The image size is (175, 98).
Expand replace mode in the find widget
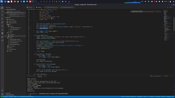(130, 11)
